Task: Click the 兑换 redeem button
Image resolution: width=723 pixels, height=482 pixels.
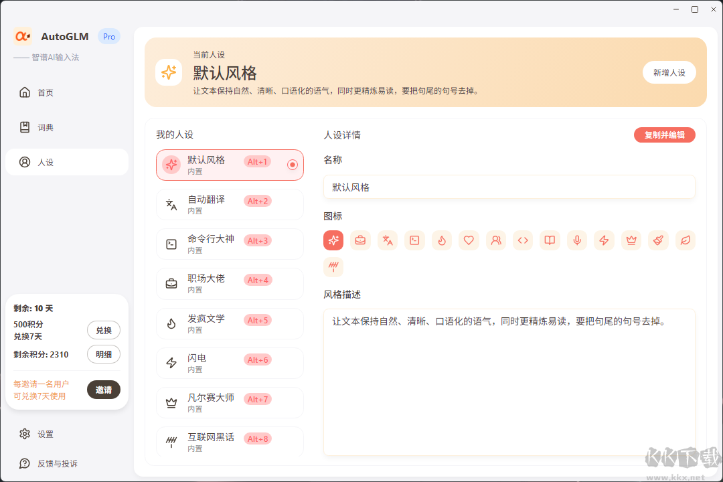Action: coord(104,330)
